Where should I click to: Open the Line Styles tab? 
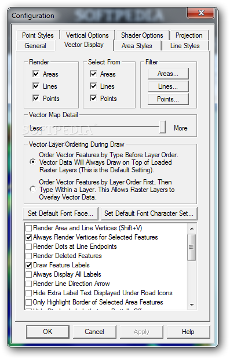coord(185,46)
